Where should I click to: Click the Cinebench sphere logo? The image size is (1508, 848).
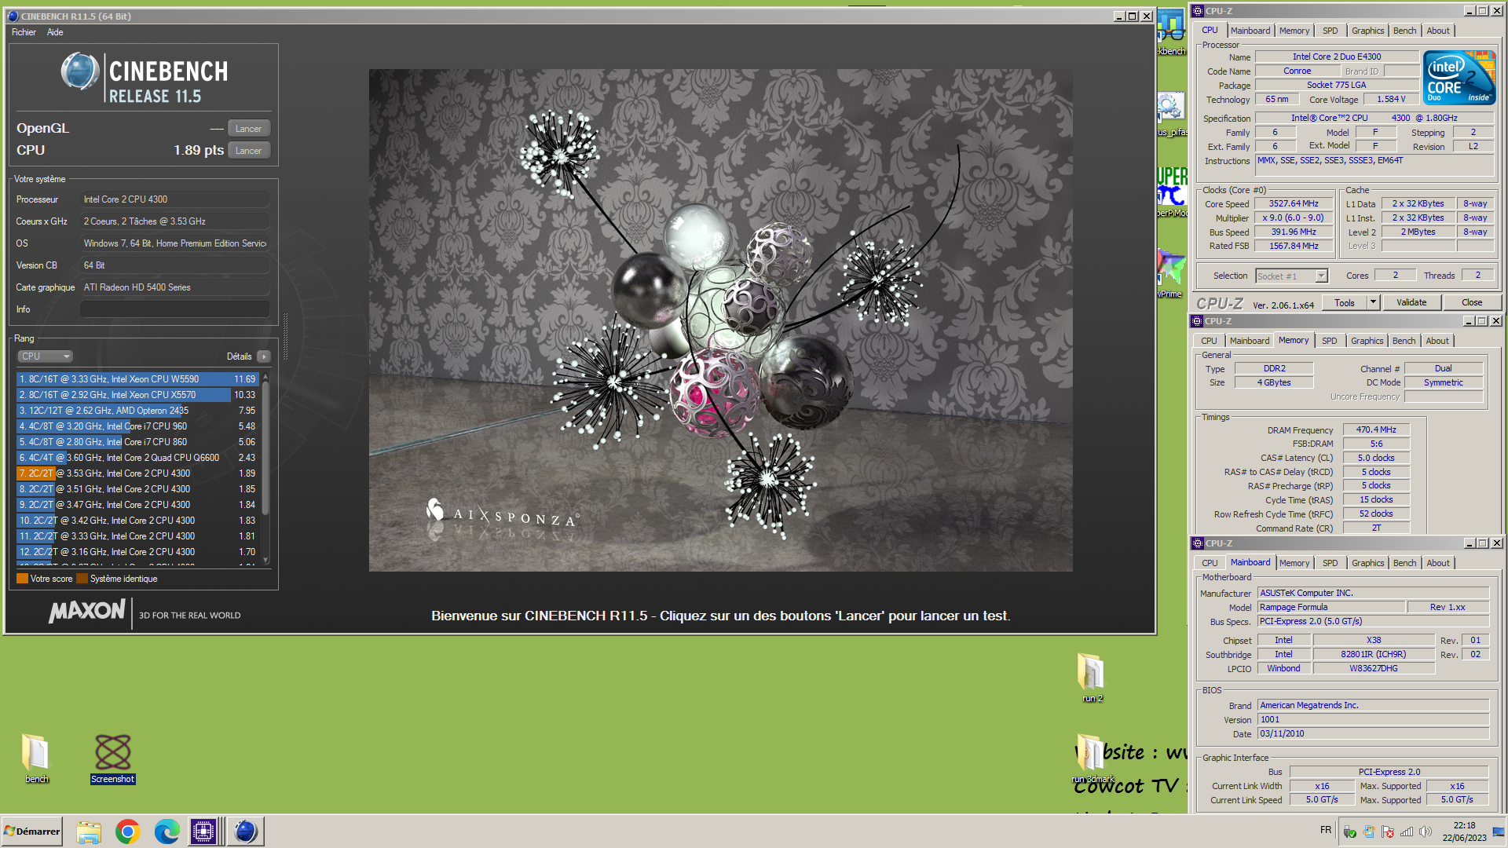point(80,71)
